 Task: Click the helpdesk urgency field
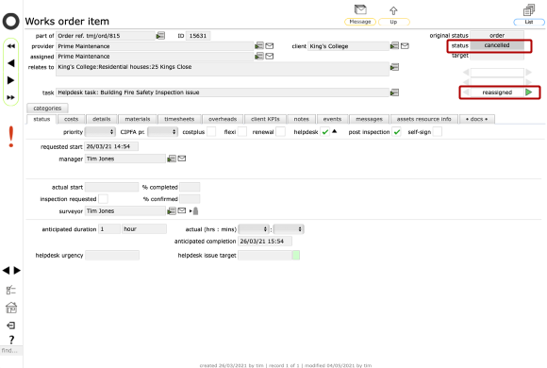point(112,256)
